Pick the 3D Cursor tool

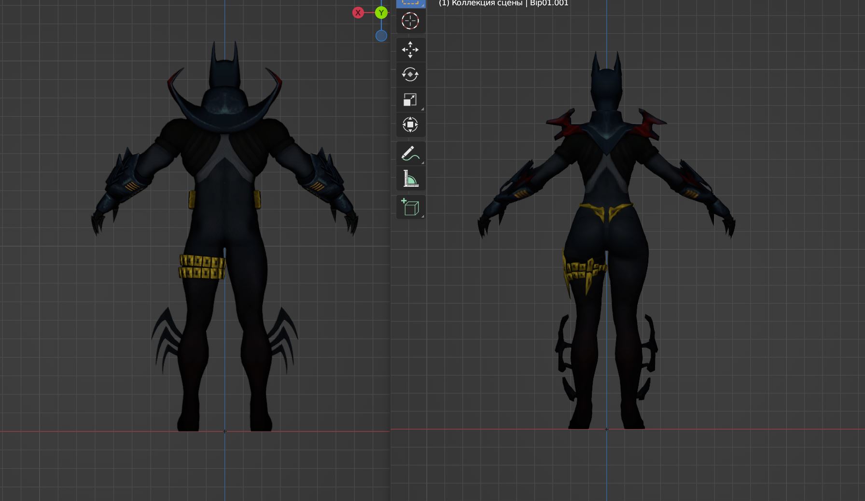click(x=410, y=21)
